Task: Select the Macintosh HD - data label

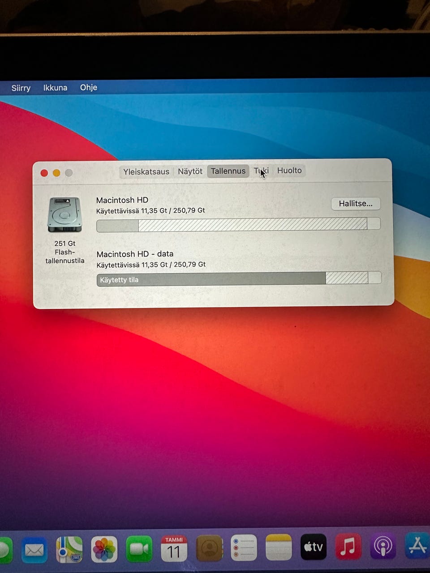Action: pos(135,254)
